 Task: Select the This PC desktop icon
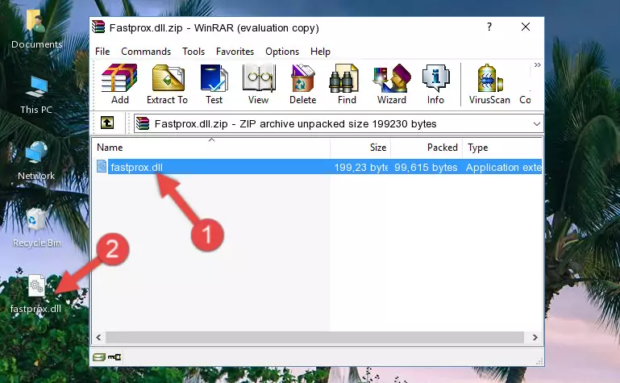pyautogui.click(x=36, y=95)
